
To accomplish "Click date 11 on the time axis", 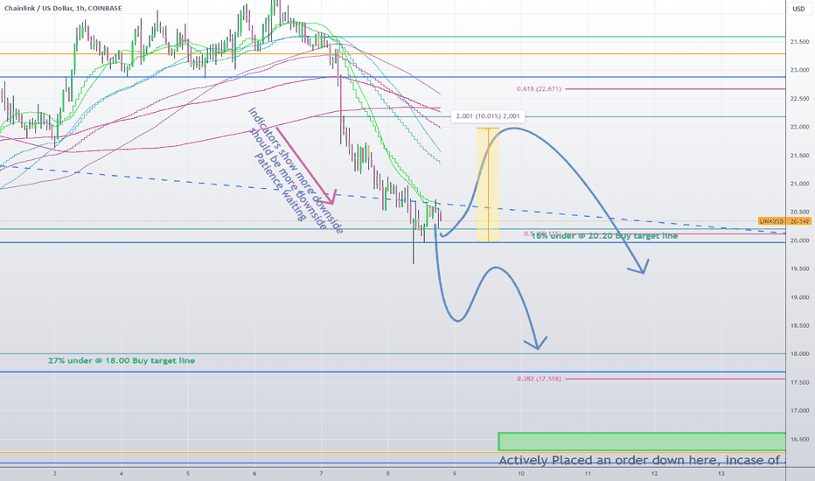I will pos(588,474).
